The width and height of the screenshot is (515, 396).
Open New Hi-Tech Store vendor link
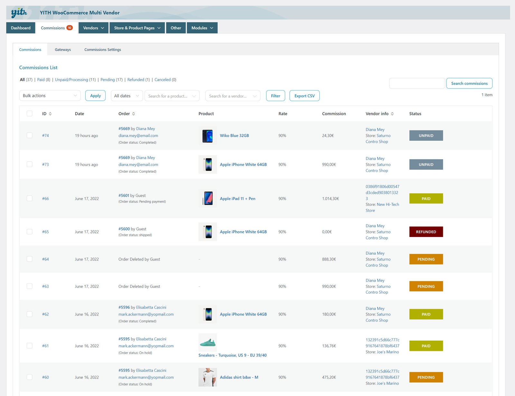(x=382, y=207)
